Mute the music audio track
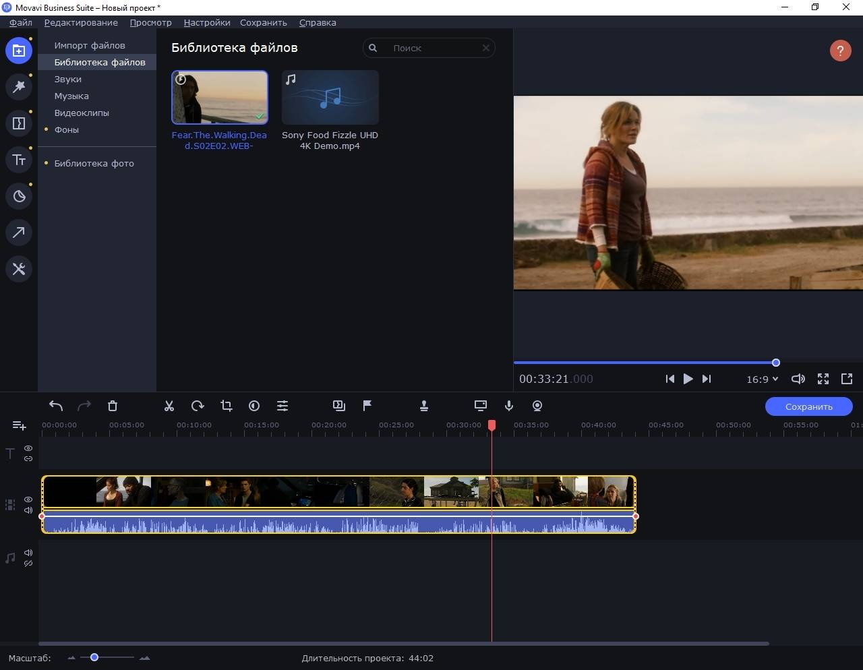The width and height of the screenshot is (863, 670). coord(28,553)
